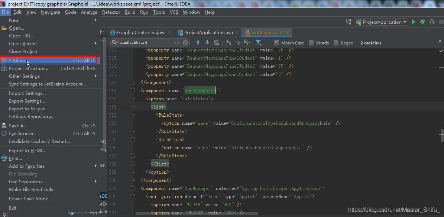Open the VCS menu

tap(174, 12)
